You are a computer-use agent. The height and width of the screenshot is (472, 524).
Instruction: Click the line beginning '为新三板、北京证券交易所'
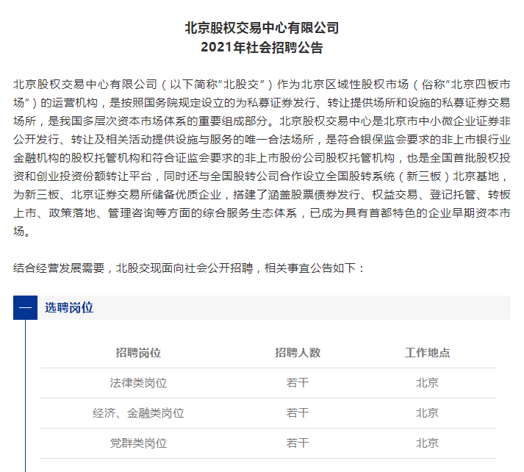click(x=262, y=195)
